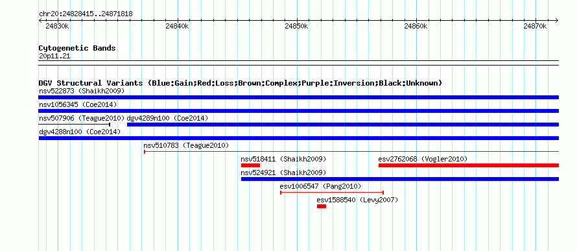Click the nsv510783 (Teague2010) label
The image size is (577, 251).
pos(186,145)
